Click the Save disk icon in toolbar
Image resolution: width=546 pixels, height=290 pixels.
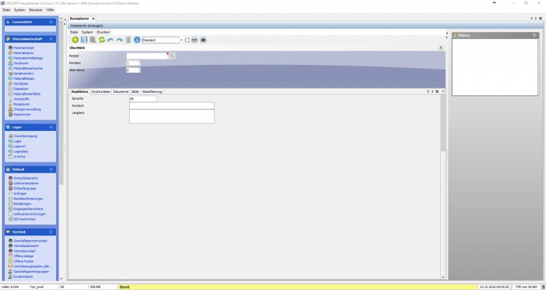coord(84,40)
